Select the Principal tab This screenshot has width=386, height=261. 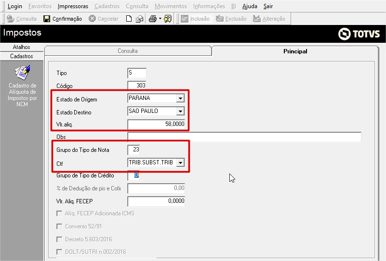[x=295, y=51]
